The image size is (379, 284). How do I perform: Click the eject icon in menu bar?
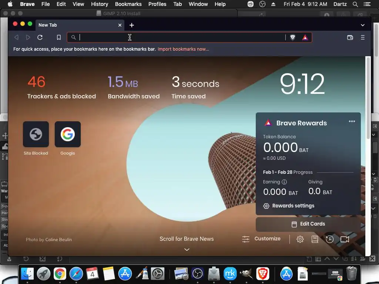(274, 4)
